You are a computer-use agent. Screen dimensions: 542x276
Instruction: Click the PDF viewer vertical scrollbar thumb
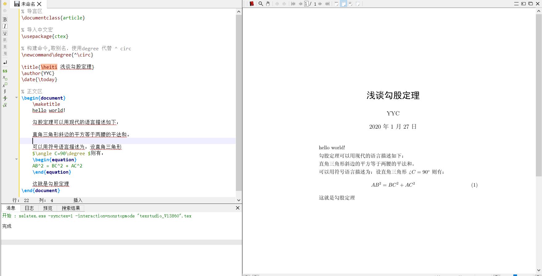click(539, 95)
